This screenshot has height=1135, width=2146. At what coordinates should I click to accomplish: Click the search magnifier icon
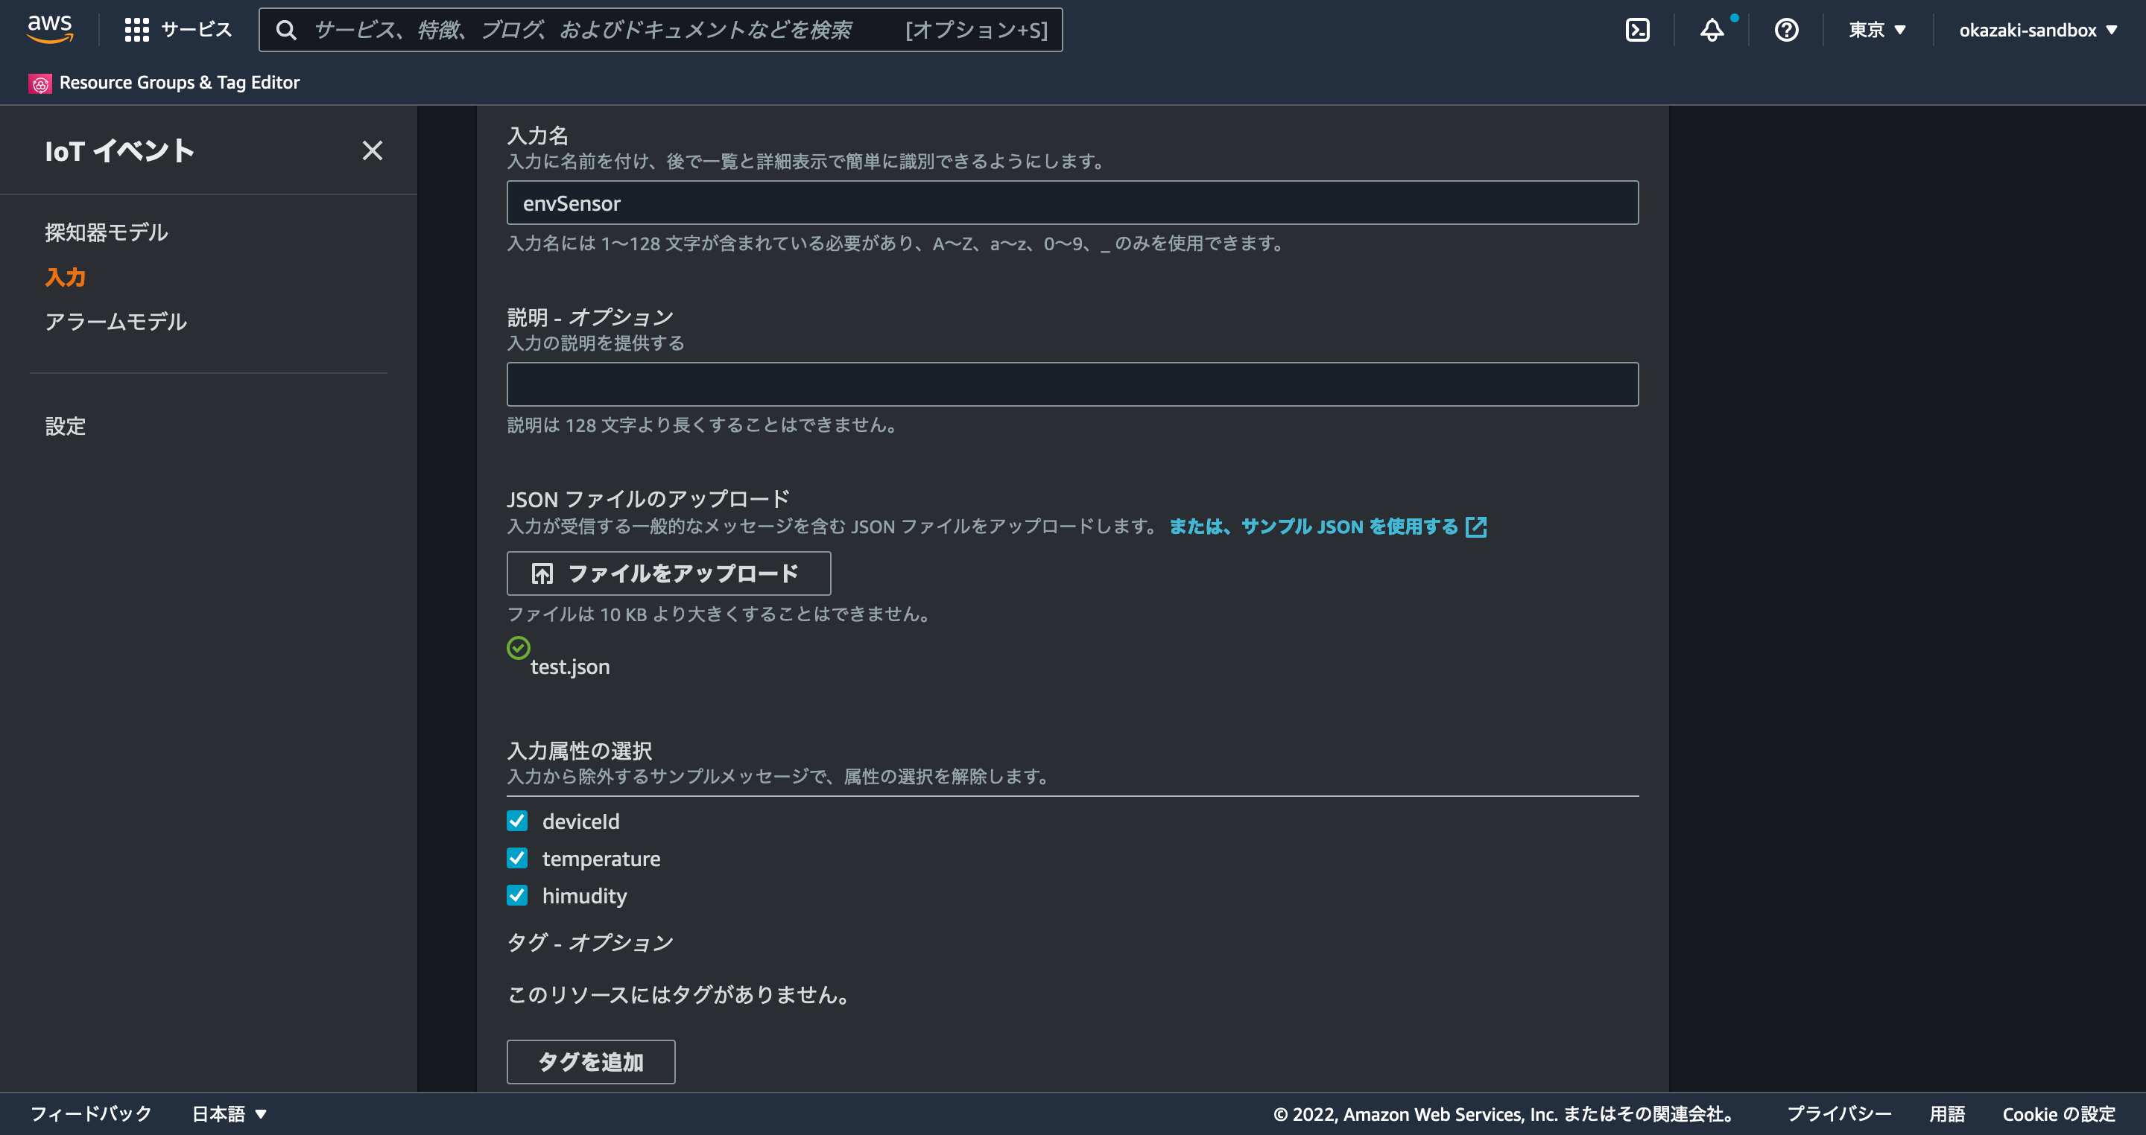285,30
